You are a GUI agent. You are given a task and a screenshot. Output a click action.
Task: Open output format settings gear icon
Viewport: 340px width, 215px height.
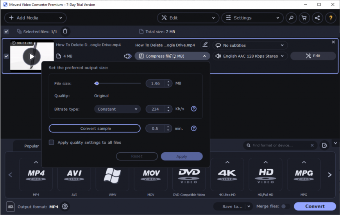click(65, 206)
